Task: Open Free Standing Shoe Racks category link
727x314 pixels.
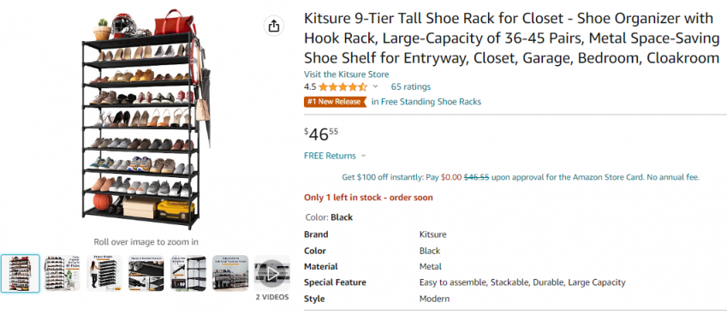Action: tap(426, 102)
